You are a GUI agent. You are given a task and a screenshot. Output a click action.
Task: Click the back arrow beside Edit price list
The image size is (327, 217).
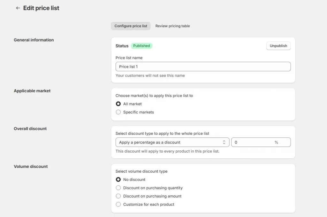coord(18,8)
